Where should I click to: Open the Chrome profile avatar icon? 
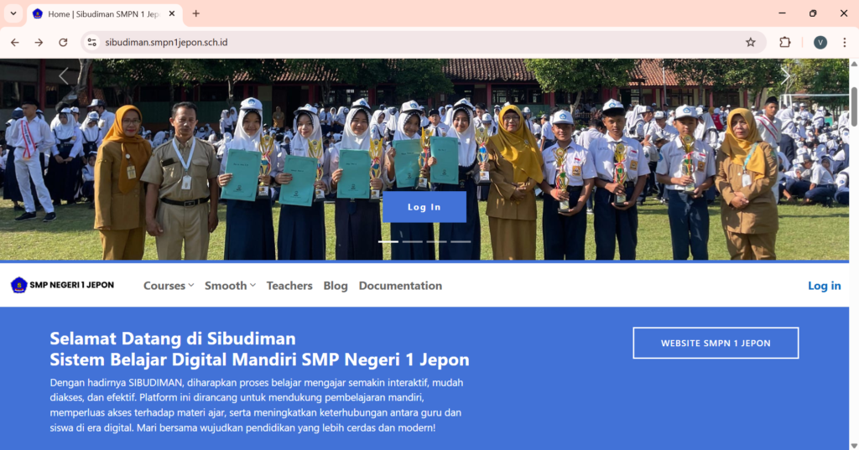820,42
